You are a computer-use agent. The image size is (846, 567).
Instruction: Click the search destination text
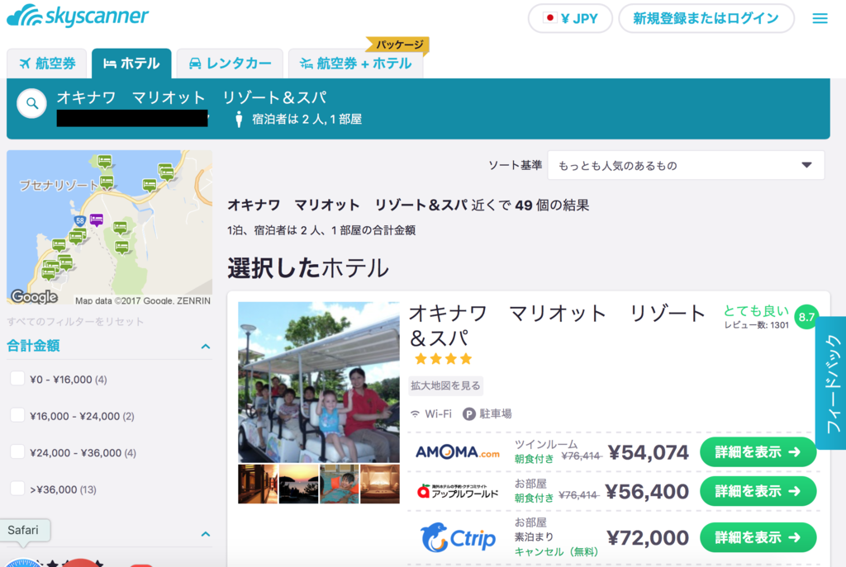pyautogui.click(x=192, y=97)
